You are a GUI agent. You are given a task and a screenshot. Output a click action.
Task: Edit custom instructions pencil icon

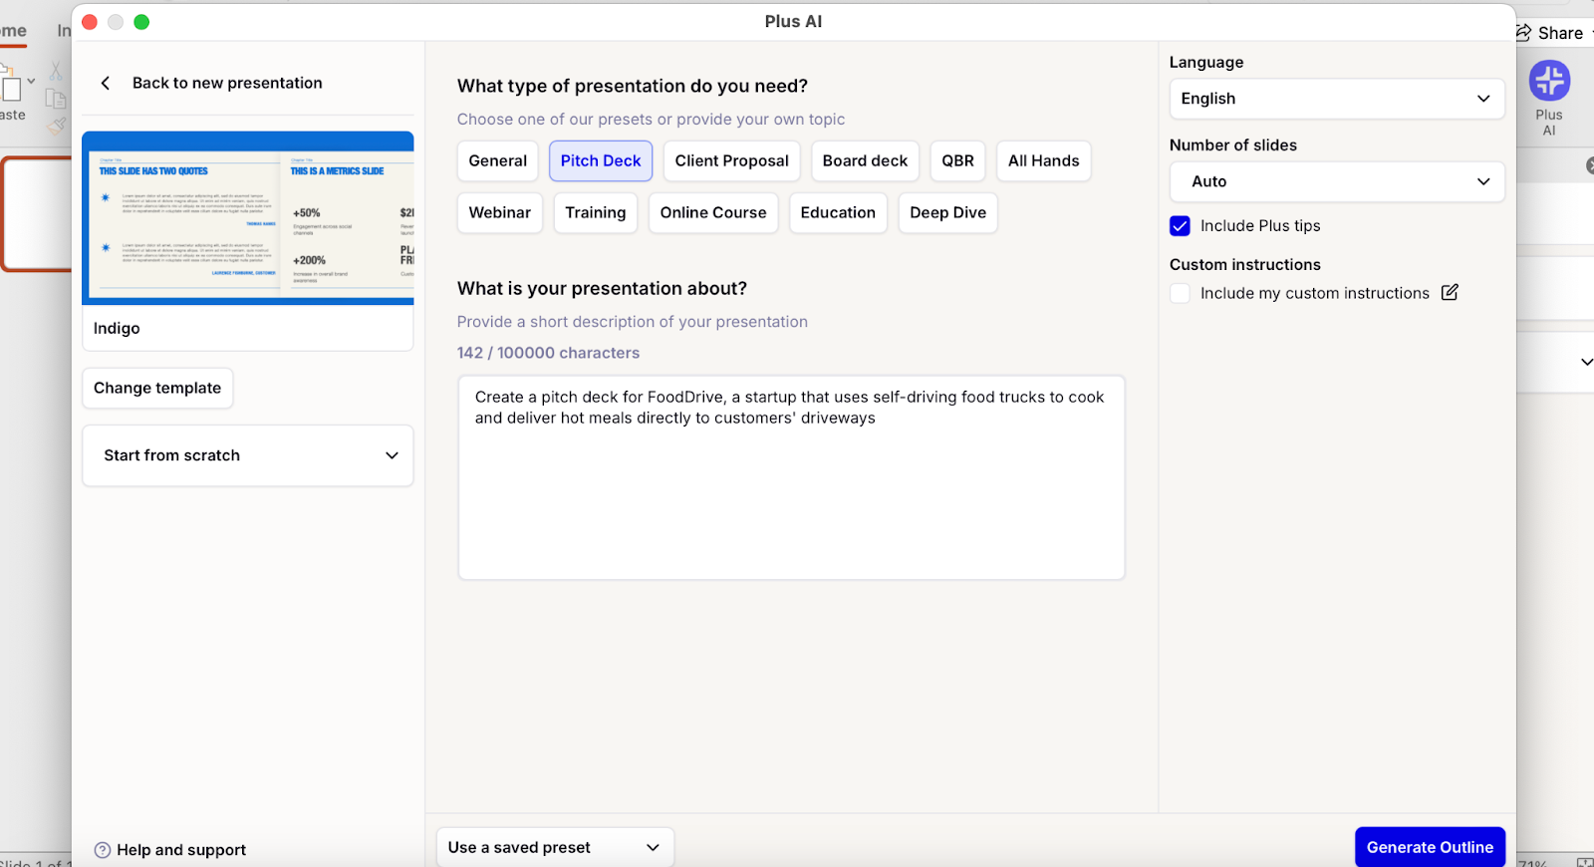coord(1450,293)
